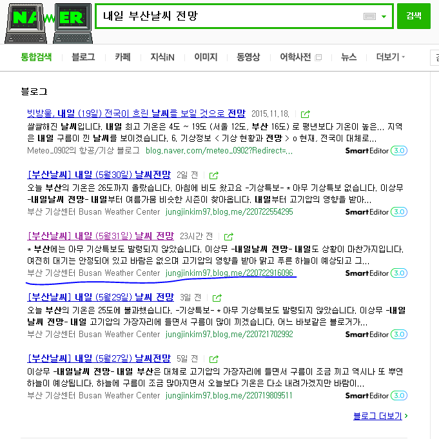Switch to the 뉴스 tab
This screenshot has width=439, height=439.
pyautogui.click(x=349, y=57)
